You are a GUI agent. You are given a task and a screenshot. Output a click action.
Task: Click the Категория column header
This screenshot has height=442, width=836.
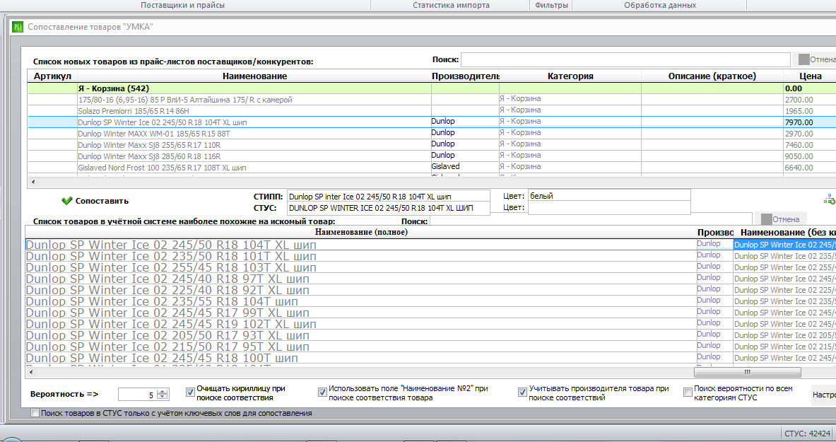(x=570, y=76)
